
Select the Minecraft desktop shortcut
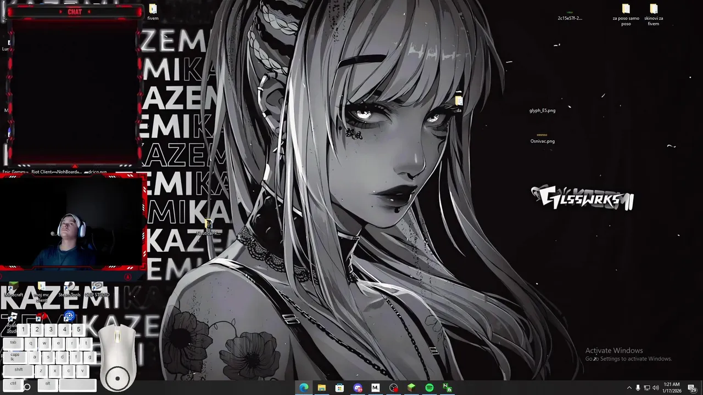(x=14, y=290)
